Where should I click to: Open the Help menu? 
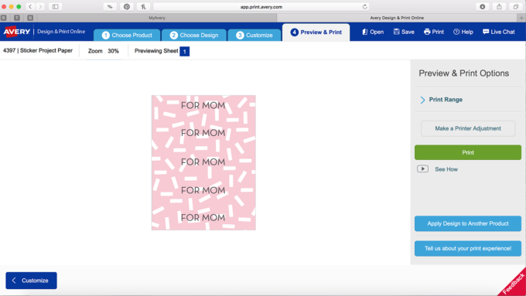tap(463, 32)
